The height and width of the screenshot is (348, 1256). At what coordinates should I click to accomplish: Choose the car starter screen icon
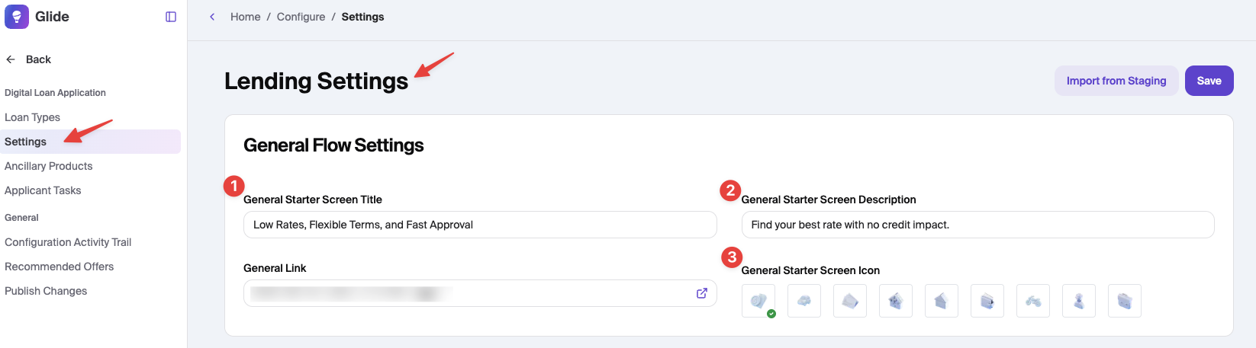(804, 301)
